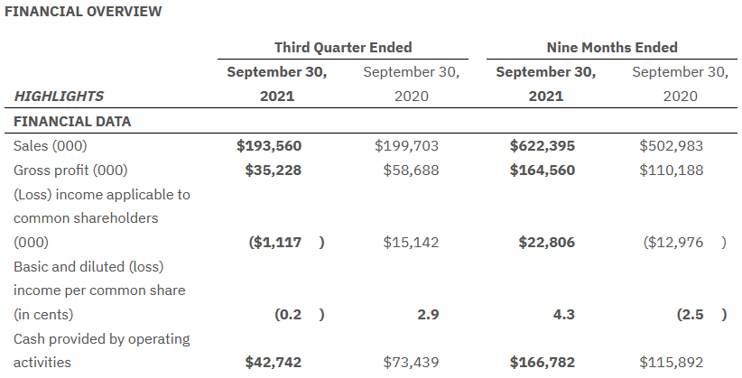Click Sales value $193,560
The height and width of the screenshot is (378, 742).
(269, 145)
